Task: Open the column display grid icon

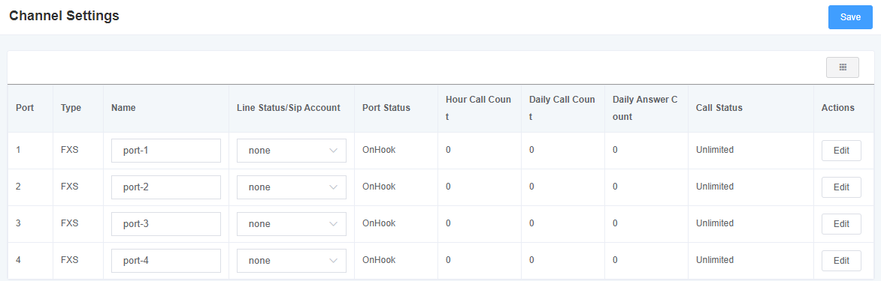Action: [x=842, y=67]
